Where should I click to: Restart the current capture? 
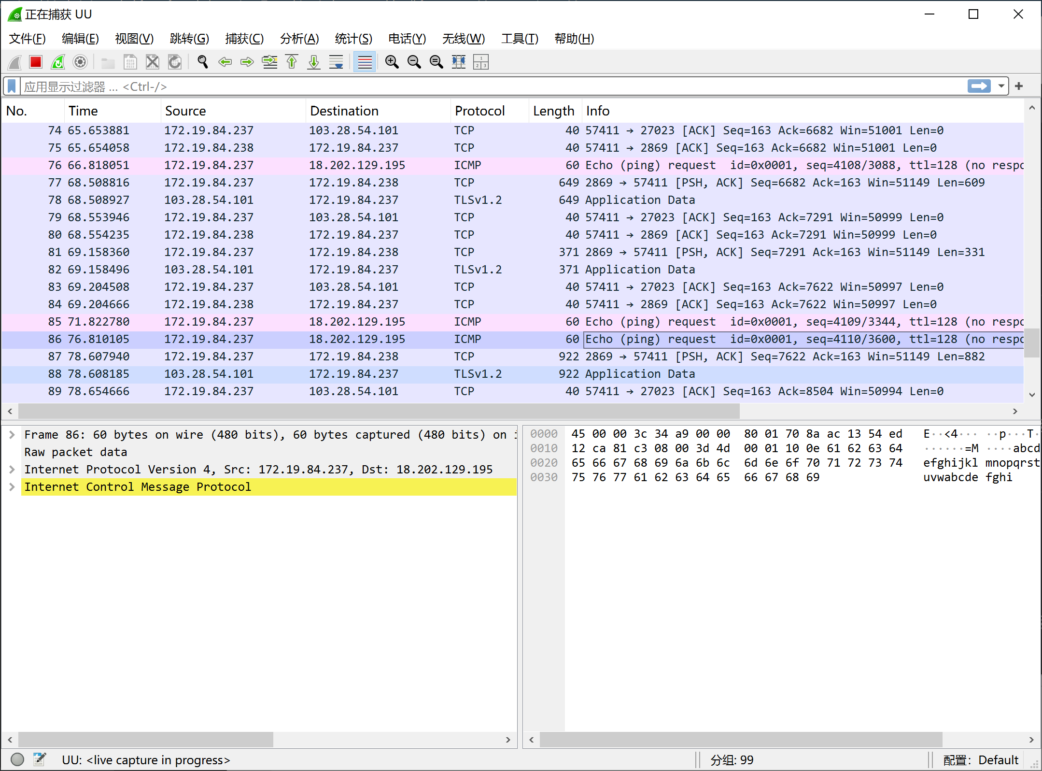58,62
